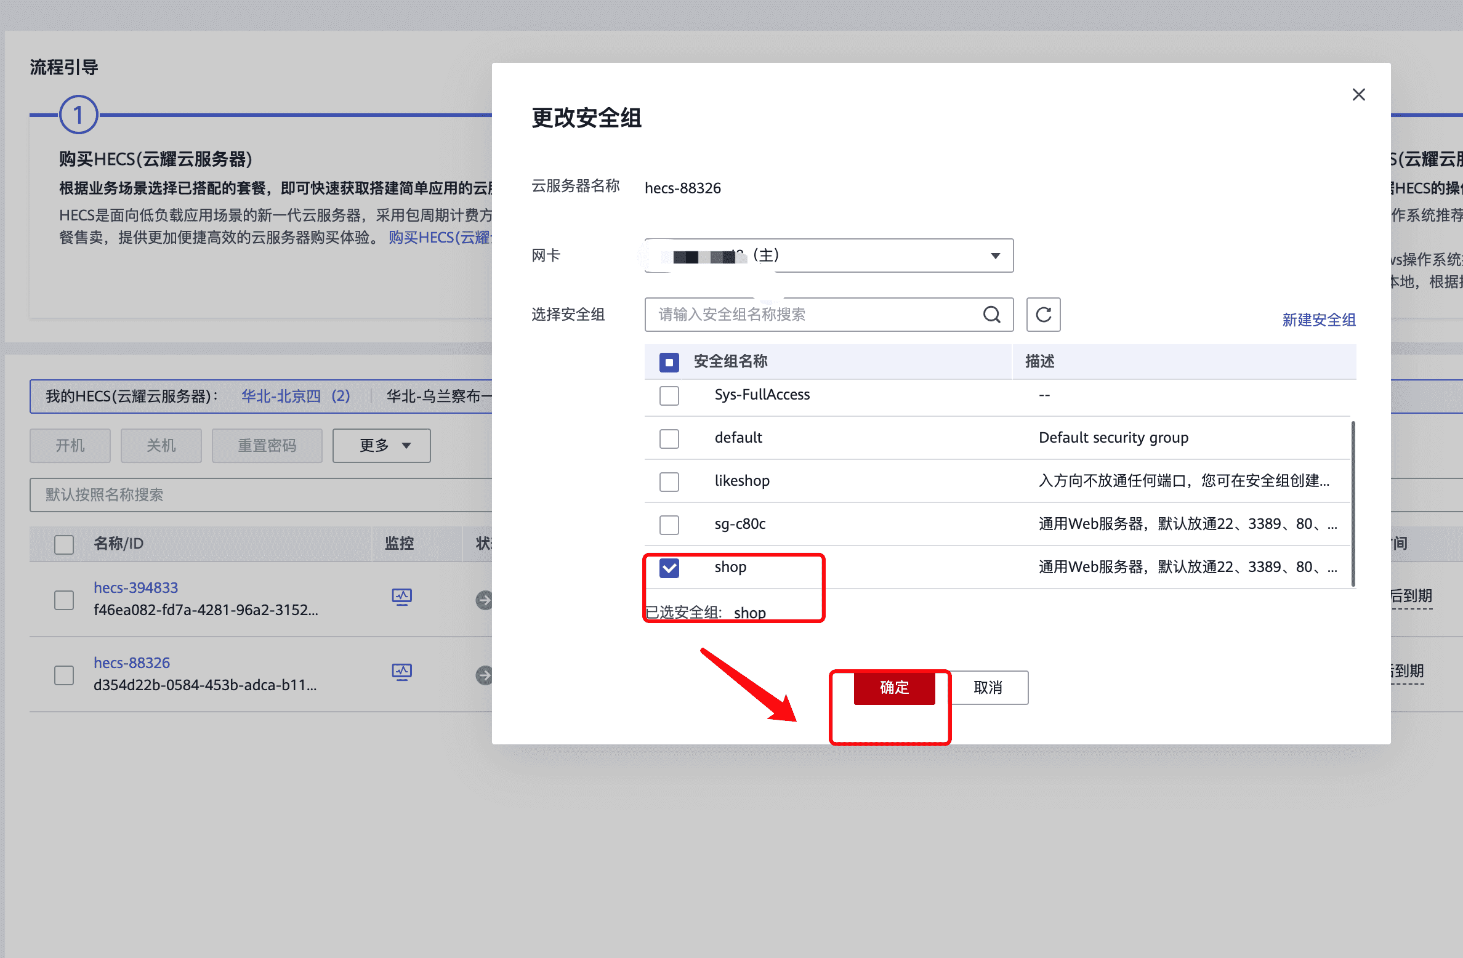Open the network card dropdown
1463x958 pixels.
click(x=829, y=256)
